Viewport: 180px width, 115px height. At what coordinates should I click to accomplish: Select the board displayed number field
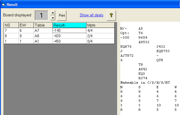click(41, 16)
